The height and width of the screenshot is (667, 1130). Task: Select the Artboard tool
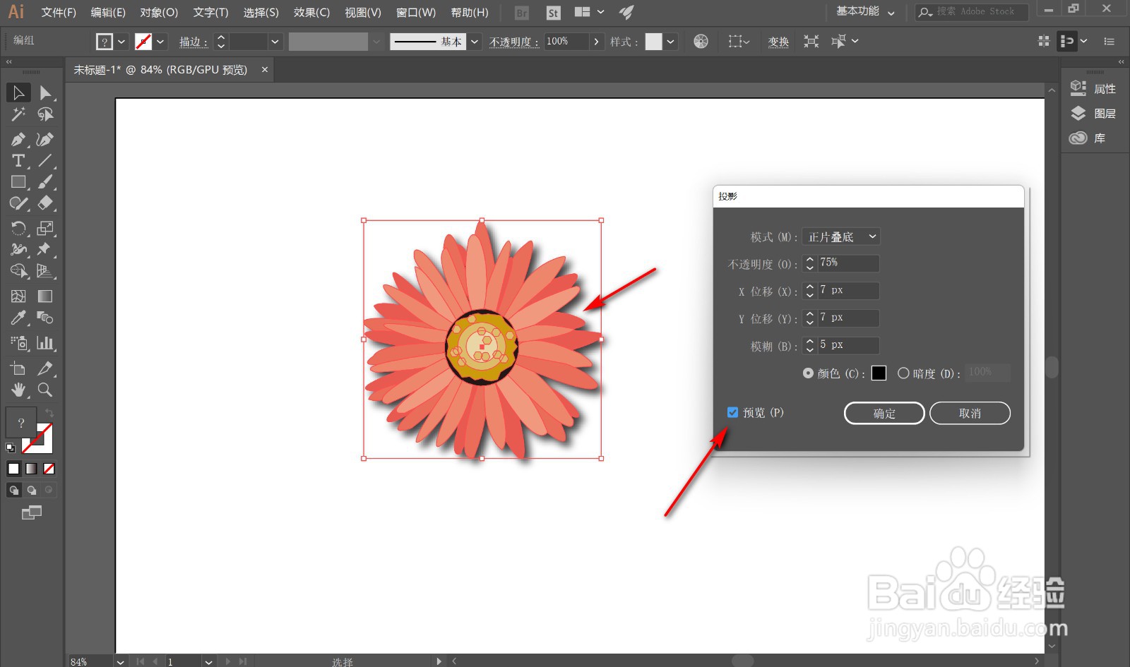click(18, 368)
